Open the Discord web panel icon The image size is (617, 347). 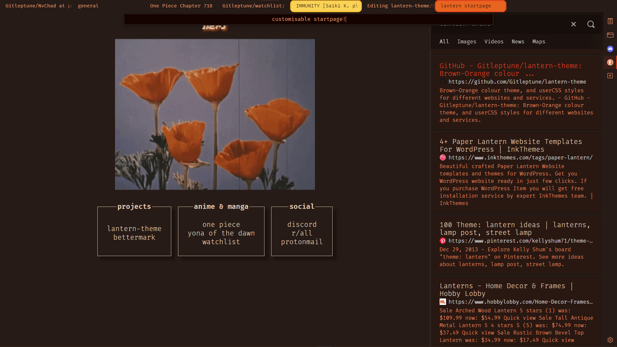tap(610, 49)
